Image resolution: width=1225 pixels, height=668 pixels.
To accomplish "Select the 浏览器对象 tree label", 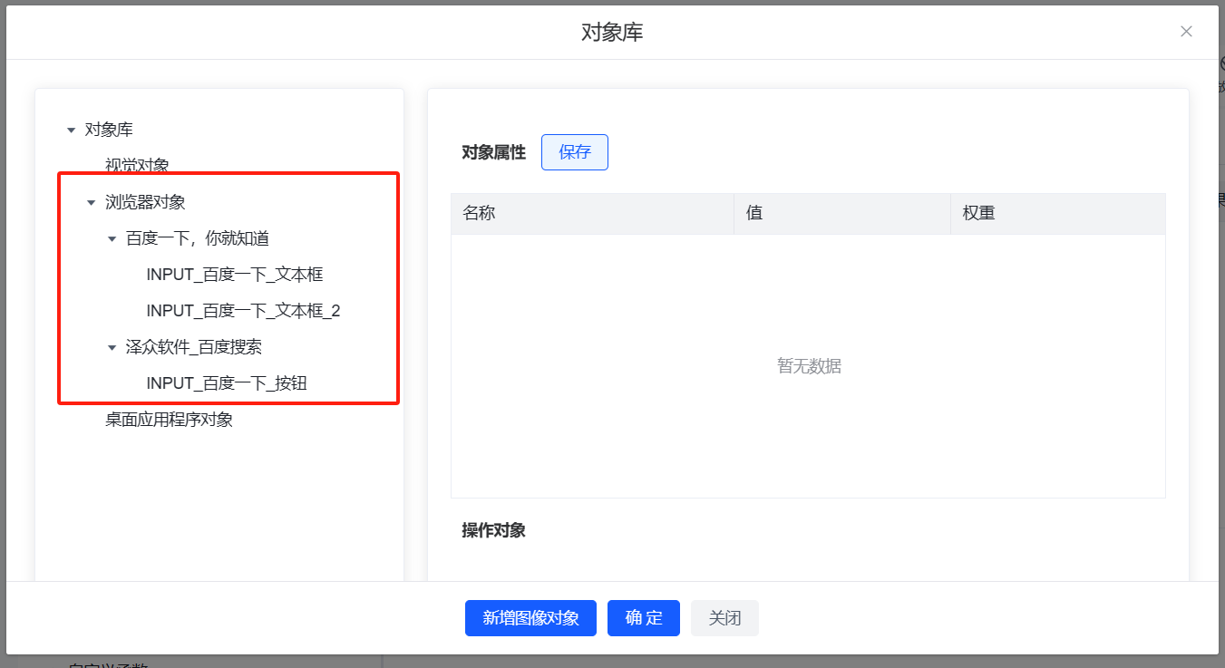I will [145, 202].
